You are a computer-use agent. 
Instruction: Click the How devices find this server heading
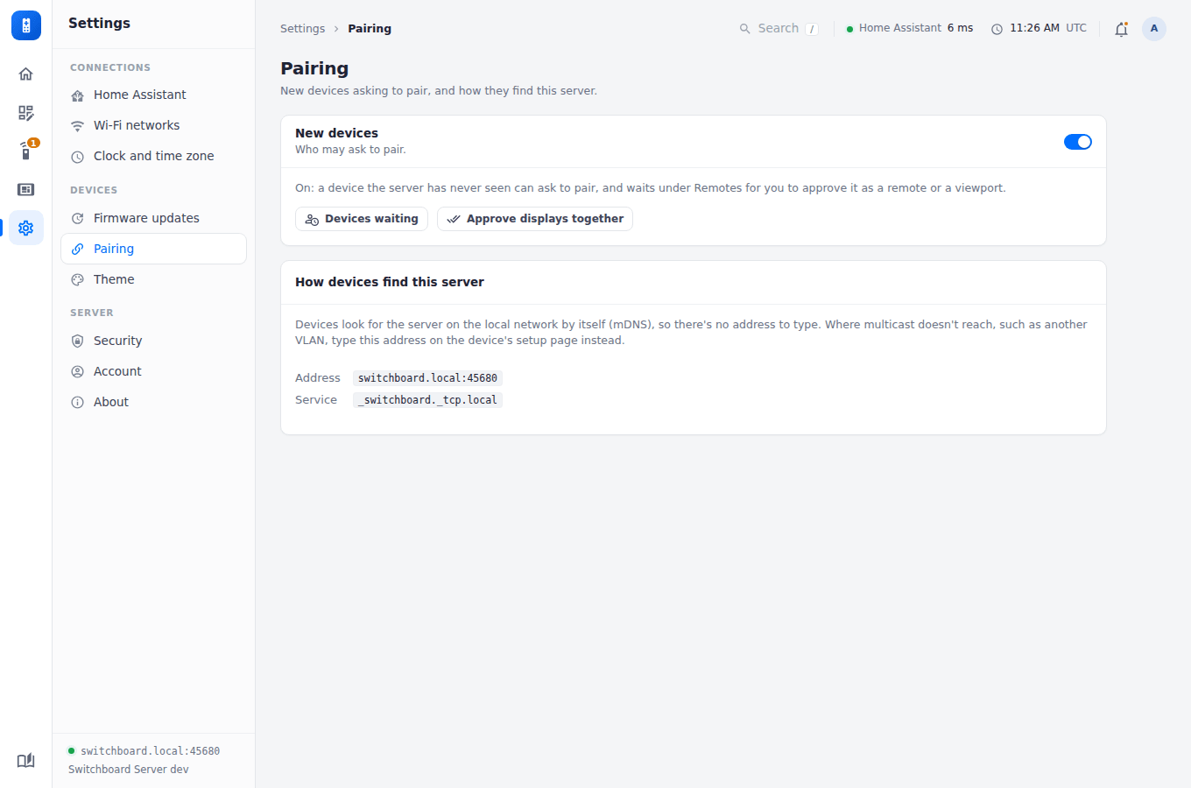click(390, 282)
